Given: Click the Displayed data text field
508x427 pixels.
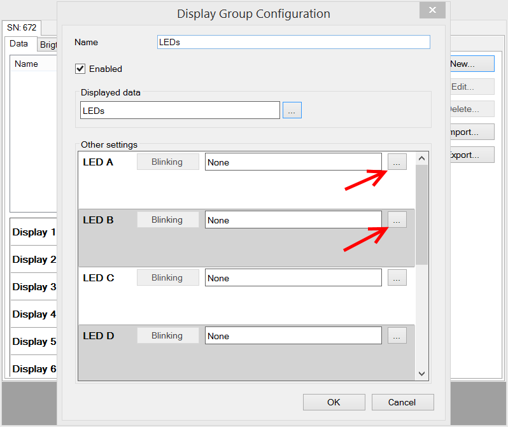Looking at the screenshot, I should (x=180, y=110).
